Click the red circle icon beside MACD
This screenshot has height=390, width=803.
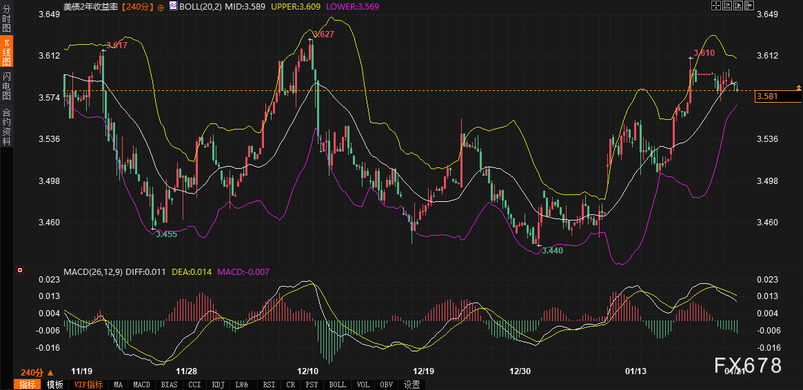click(20, 270)
